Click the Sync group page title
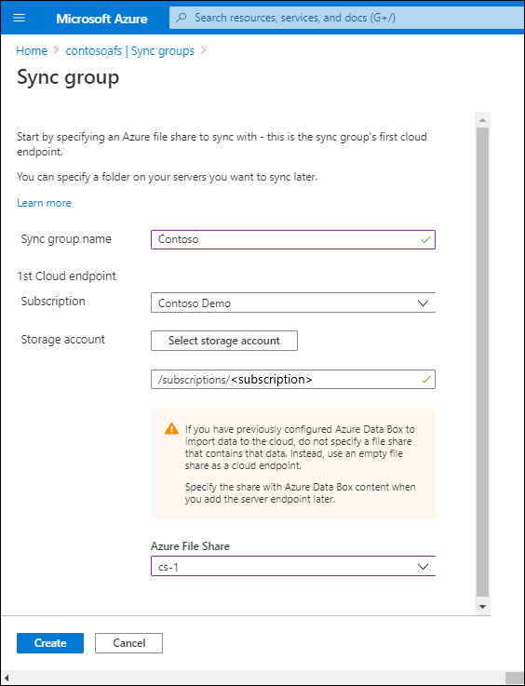525x686 pixels. click(x=68, y=77)
